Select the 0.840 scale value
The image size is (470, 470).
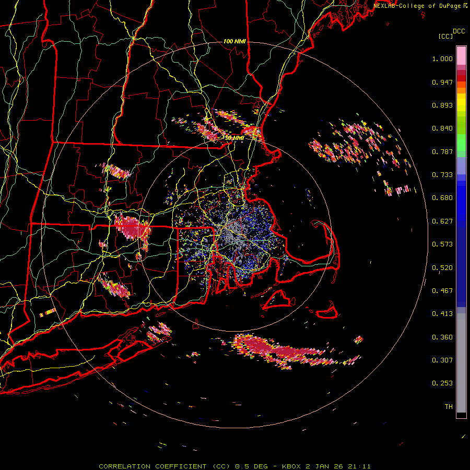(442, 128)
